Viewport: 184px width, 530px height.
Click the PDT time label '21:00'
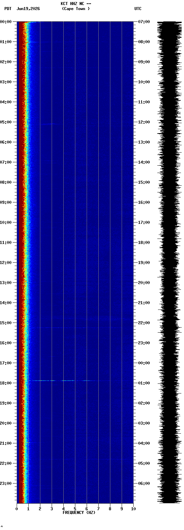coord(6,443)
